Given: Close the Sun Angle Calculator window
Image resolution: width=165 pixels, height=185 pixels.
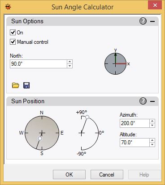Looking at the screenshot, I should [155, 5].
